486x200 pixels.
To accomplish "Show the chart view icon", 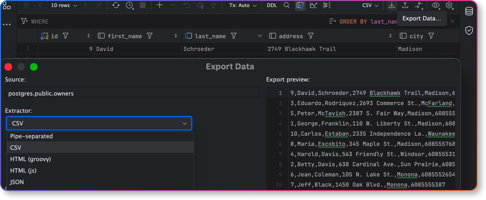I will click(x=313, y=5).
